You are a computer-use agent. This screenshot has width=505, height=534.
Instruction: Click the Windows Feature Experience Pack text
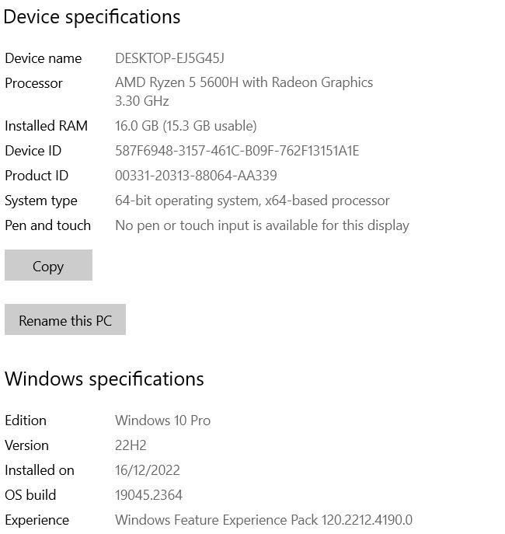tap(263, 520)
